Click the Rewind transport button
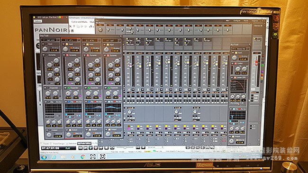Viewport: 308px width, 173px height. [81, 148]
